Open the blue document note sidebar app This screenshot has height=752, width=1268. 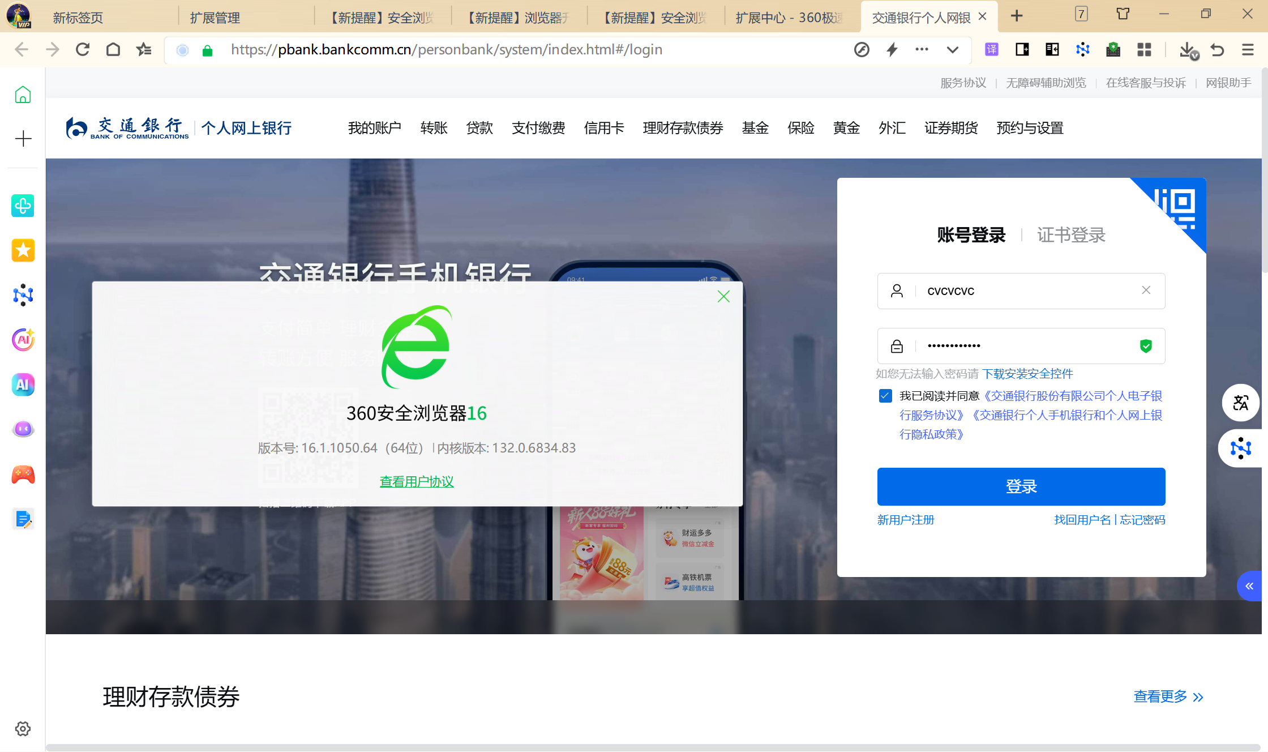click(x=23, y=519)
